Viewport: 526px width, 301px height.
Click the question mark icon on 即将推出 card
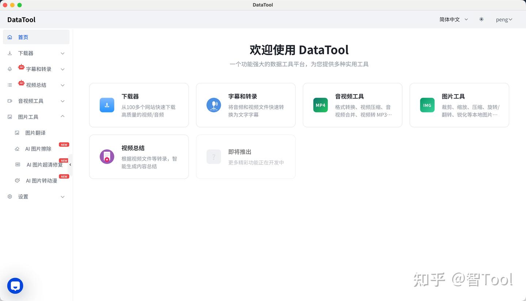pos(214,157)
